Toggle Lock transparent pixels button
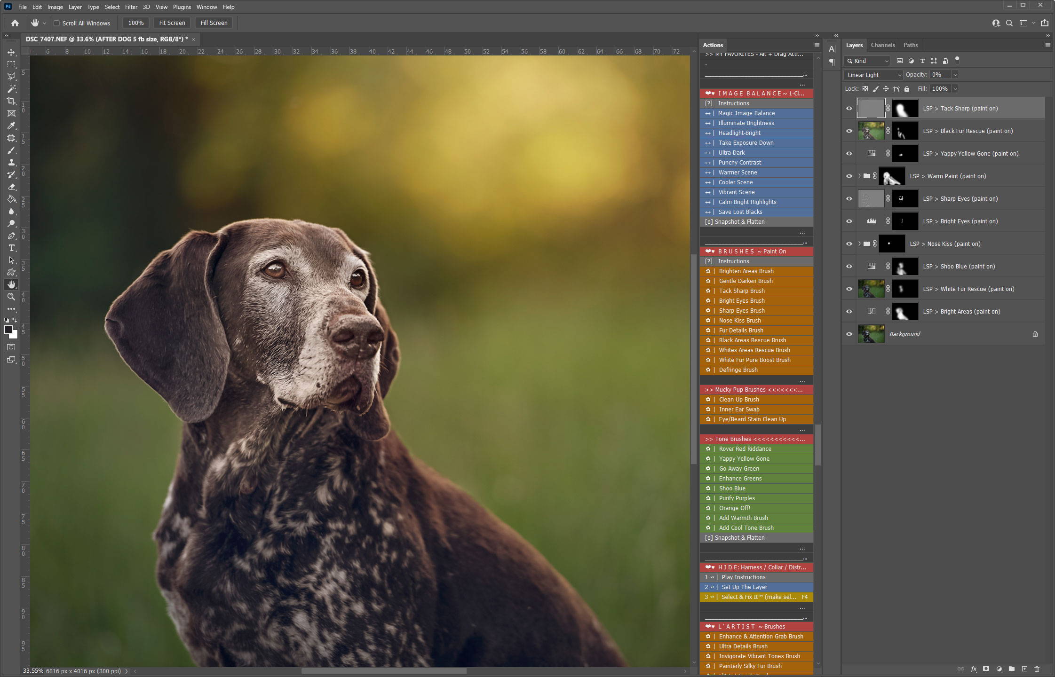Image resolution: width=1055 pixels, height=677 pixels. click(x=865, y=89)
